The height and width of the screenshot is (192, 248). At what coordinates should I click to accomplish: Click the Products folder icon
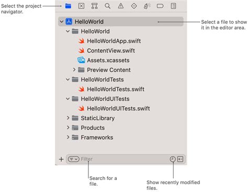click(x=75, y=128)
